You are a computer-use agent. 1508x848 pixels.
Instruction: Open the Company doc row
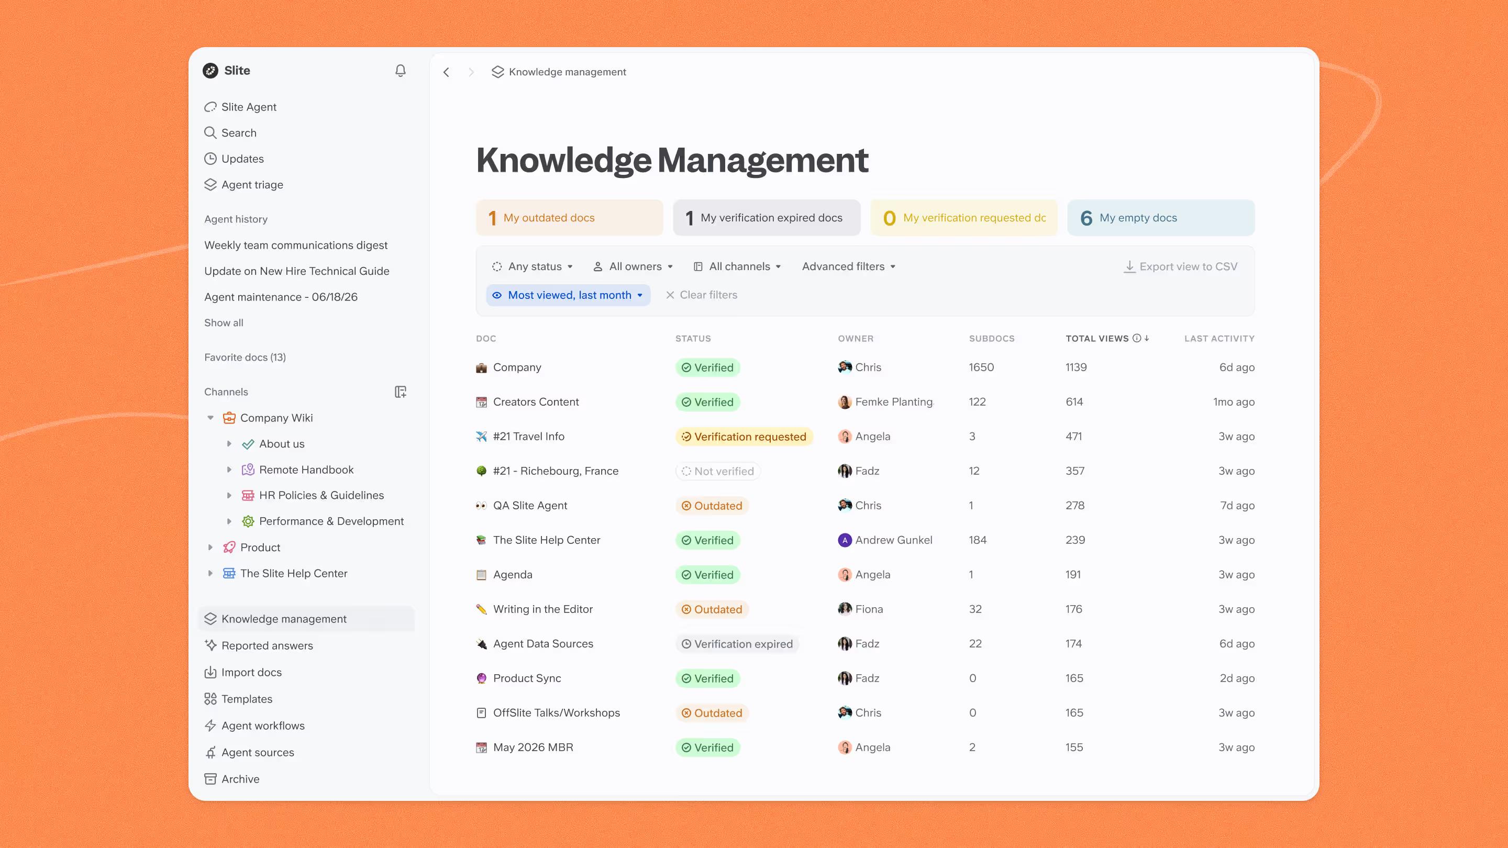coord(865,367)
